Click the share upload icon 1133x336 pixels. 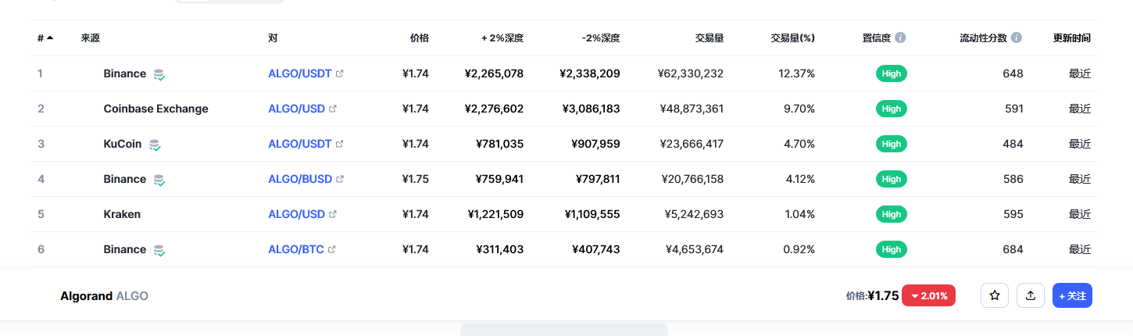pyautogui.click(x=1031, y=296)
